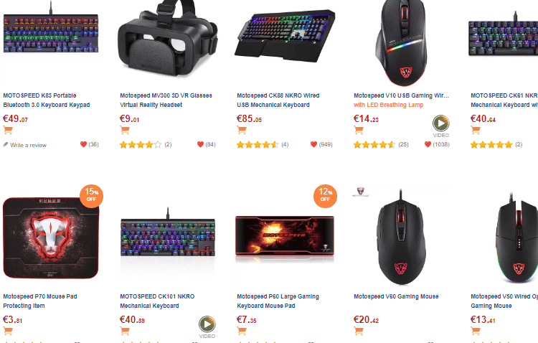Open Motospeed V60 Gaming Mouse title link
The height and width of the screenshot is (343, 538).
(396, 296)
